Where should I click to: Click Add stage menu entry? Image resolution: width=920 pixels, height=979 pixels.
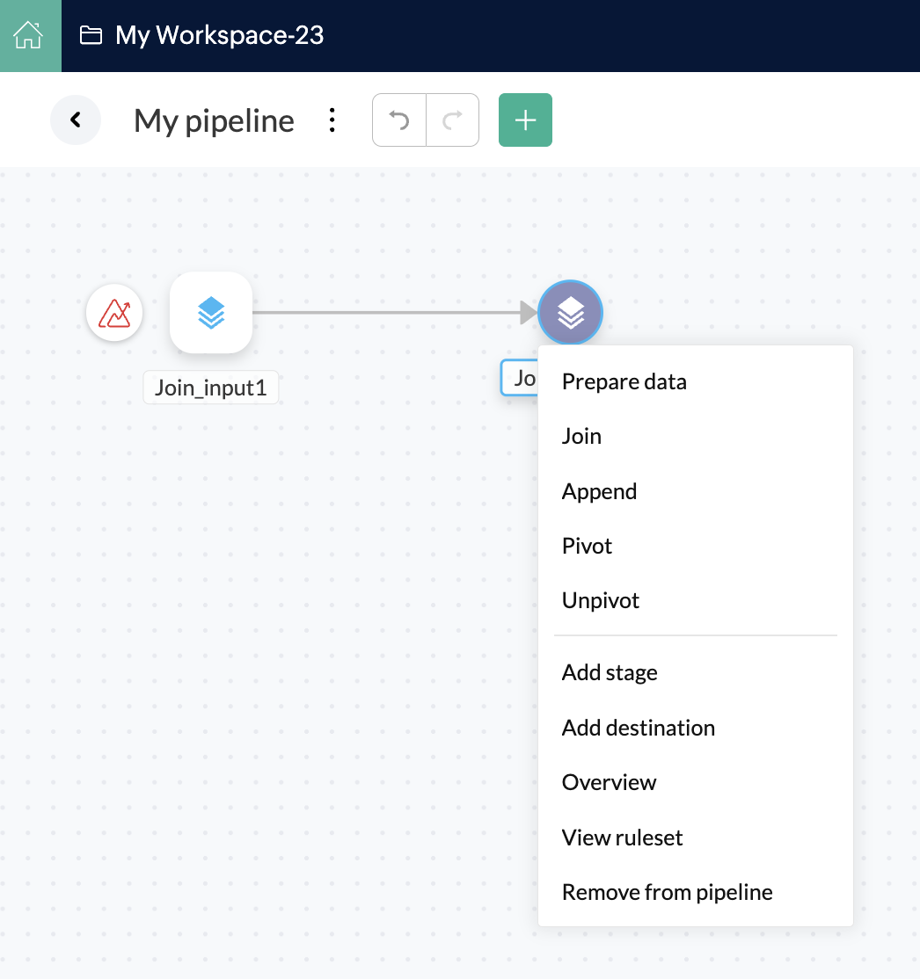610,672
